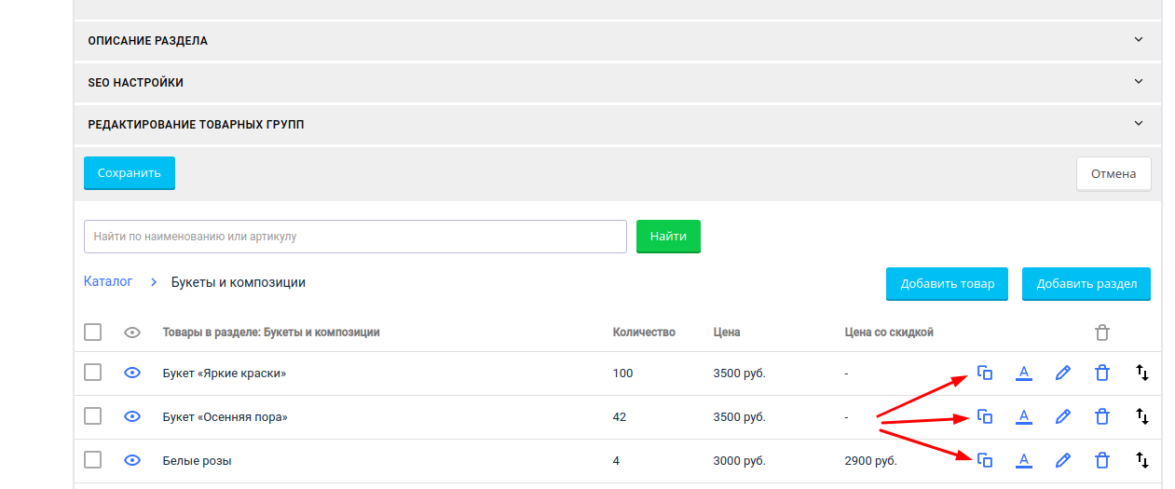Hide «Осенняя пора» using eye icon
Viewport: 1175px width, 489px height.
[x=132, y=416]
